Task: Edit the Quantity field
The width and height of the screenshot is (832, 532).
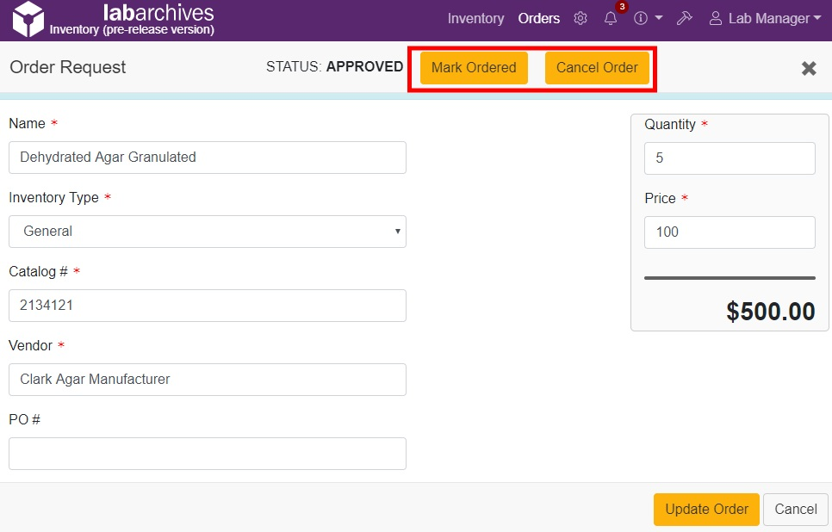Action: click(729, 158)
